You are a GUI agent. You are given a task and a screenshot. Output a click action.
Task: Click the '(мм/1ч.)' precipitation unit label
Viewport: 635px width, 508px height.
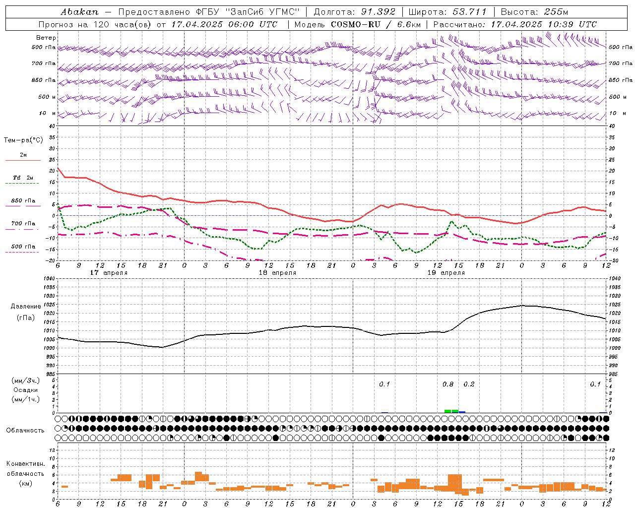[x=26, y=399]
